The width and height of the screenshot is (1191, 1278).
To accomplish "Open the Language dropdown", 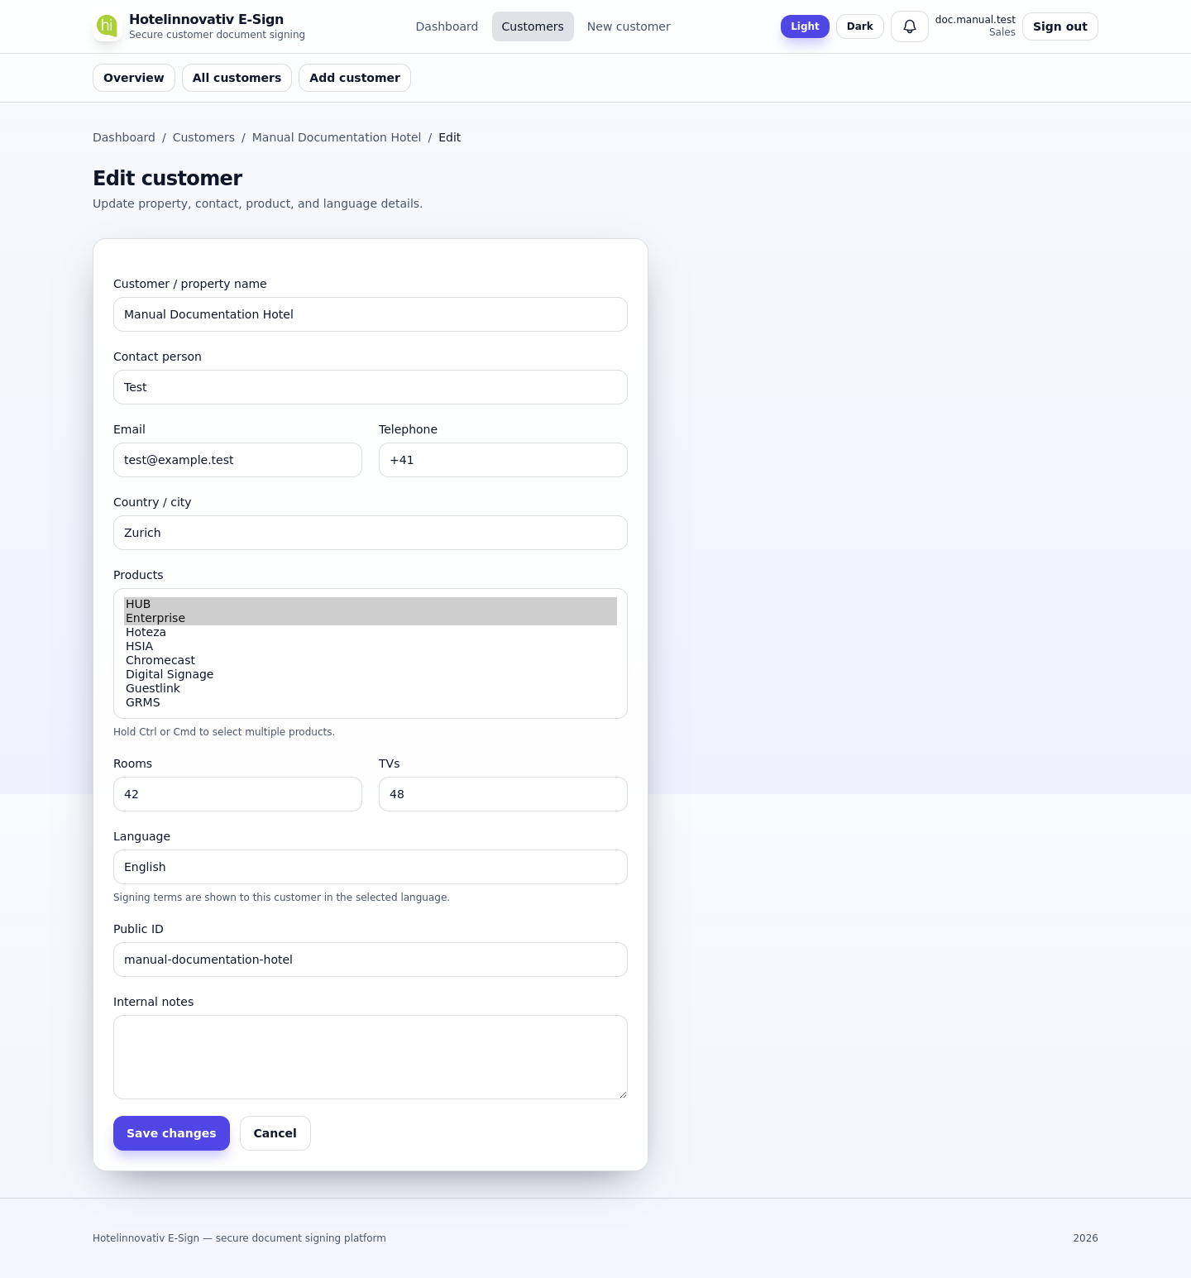I will [371, 867].
